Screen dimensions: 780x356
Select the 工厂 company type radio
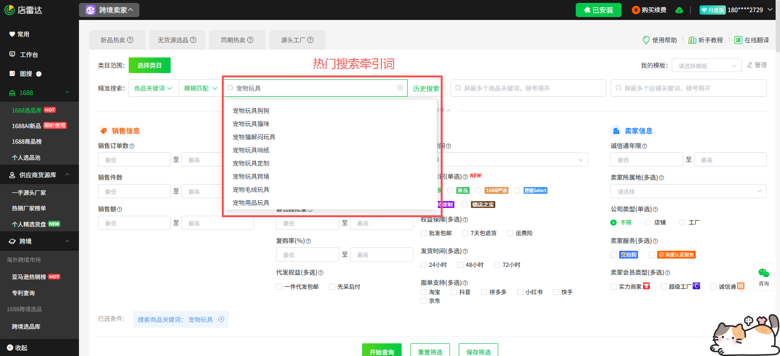pos(682,223)
